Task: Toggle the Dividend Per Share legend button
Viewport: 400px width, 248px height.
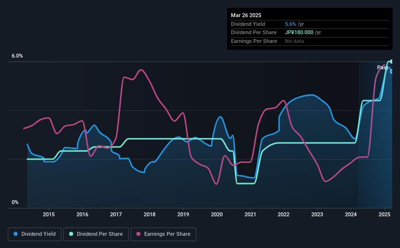Action: tap(96, 234)
